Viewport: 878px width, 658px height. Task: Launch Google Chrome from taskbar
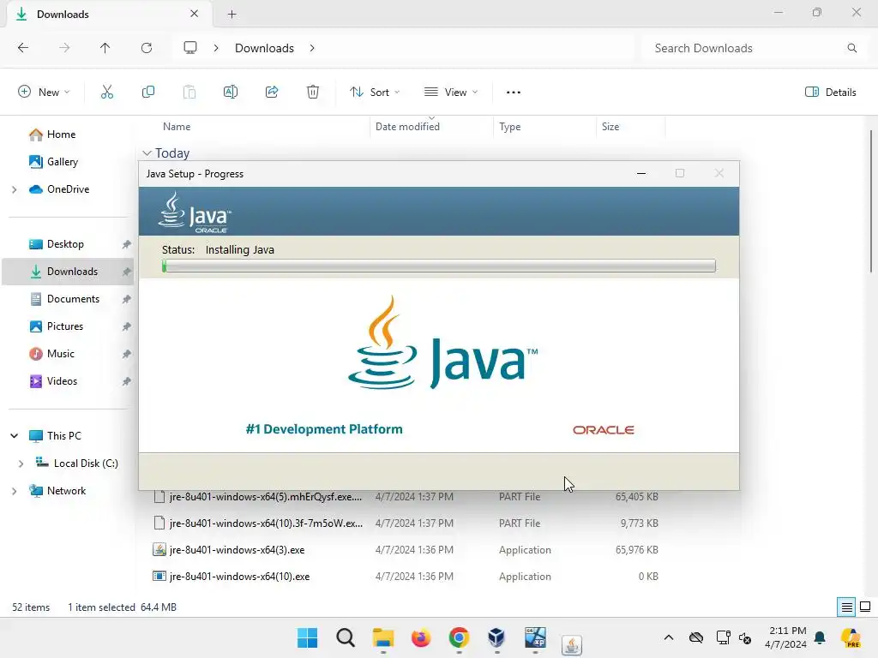460,637
